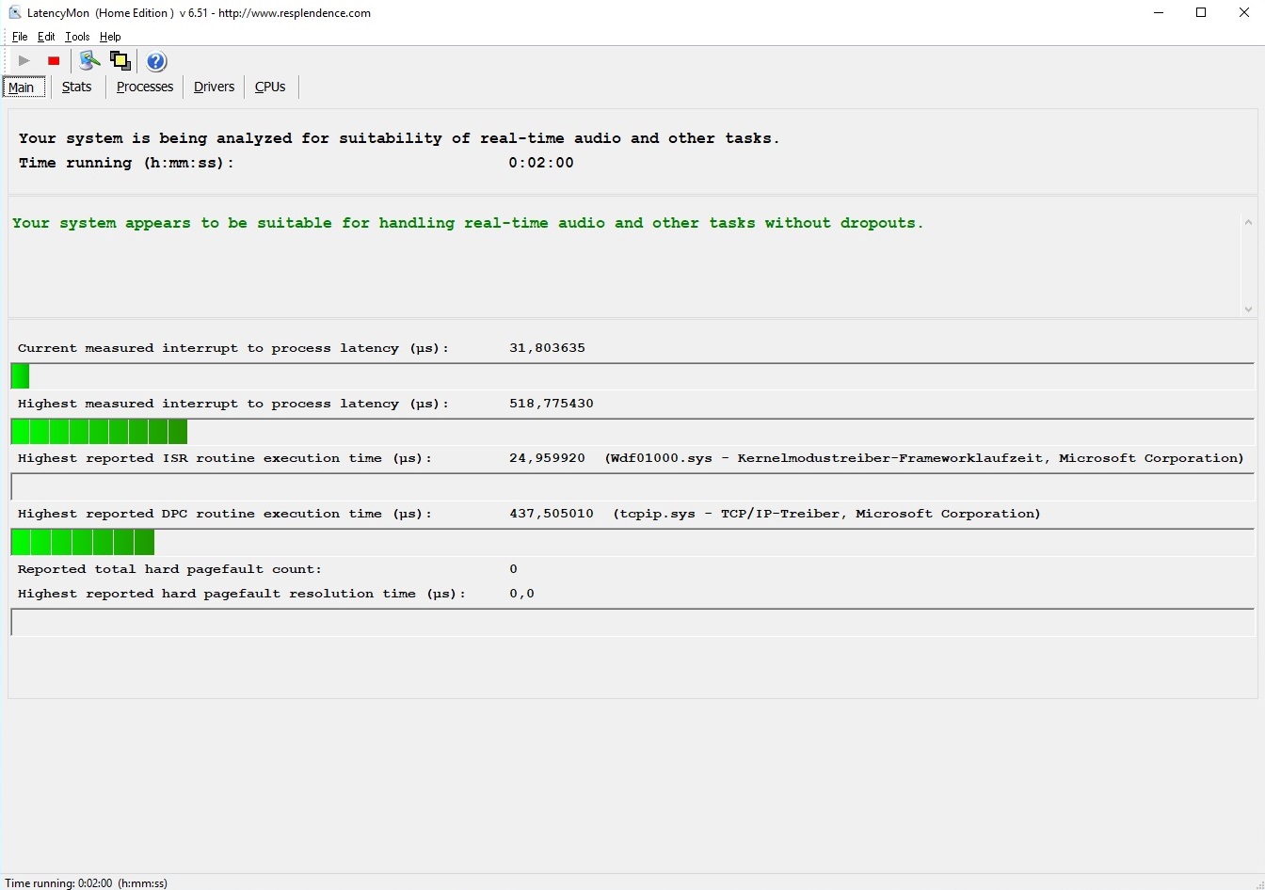Click the Highest reported ISR routine label
1265x890 pixels.
coord(225,458)
